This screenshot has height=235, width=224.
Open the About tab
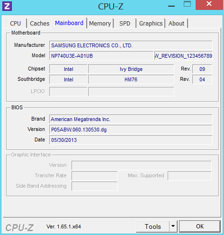coord(176,24)
